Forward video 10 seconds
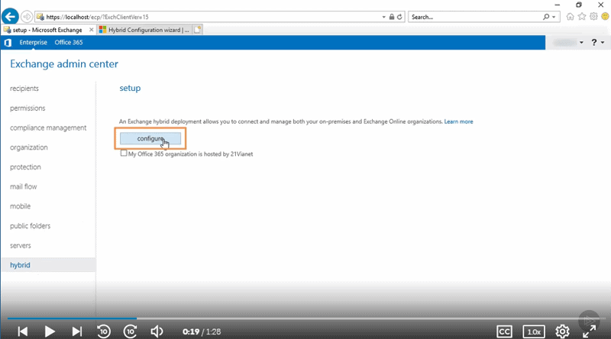This screenshot has width=611, height=339. click(130, 331)
